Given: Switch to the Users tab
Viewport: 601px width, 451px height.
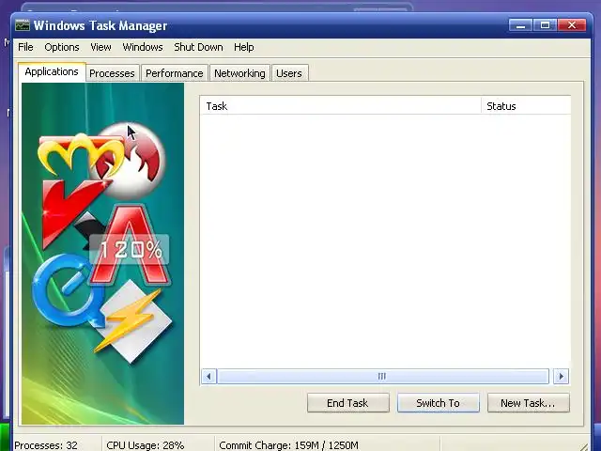Looking at the screenshot, I should point(289,73).
